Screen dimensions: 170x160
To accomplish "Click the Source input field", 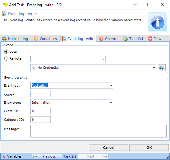I will point(40,94).
